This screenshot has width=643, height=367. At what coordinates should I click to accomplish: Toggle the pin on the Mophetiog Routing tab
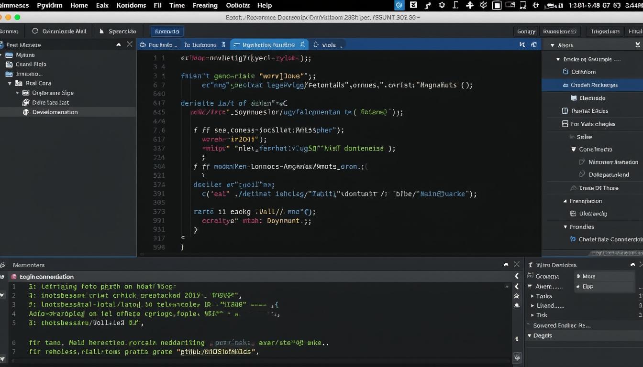302,44
